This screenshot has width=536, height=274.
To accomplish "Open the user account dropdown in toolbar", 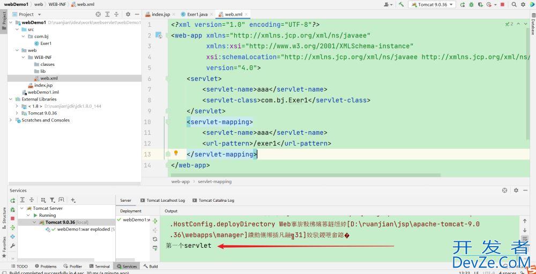I will pos(388,4).
